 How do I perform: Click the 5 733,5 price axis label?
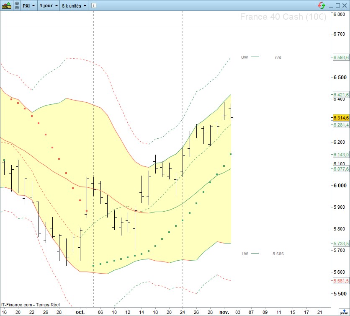[x=341, y=243]
